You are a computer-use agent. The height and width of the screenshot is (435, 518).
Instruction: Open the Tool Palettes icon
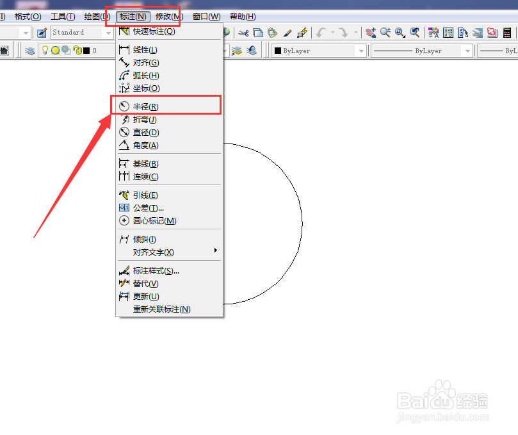click(x=463, y=33)
